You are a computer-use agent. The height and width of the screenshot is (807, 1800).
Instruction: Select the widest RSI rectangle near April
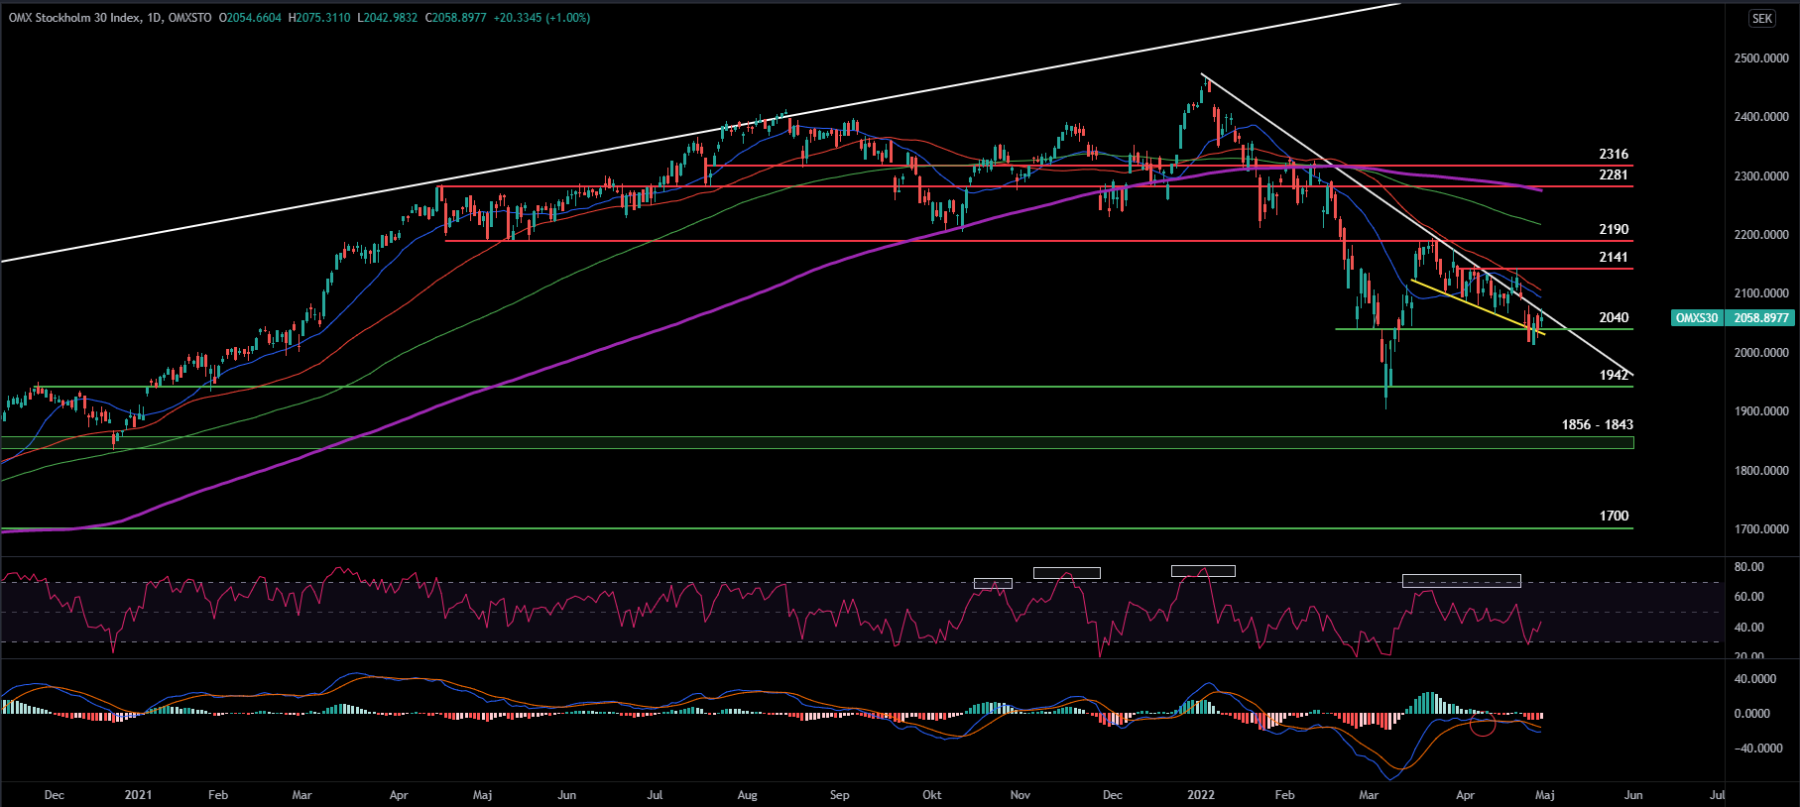point(1461,581)
